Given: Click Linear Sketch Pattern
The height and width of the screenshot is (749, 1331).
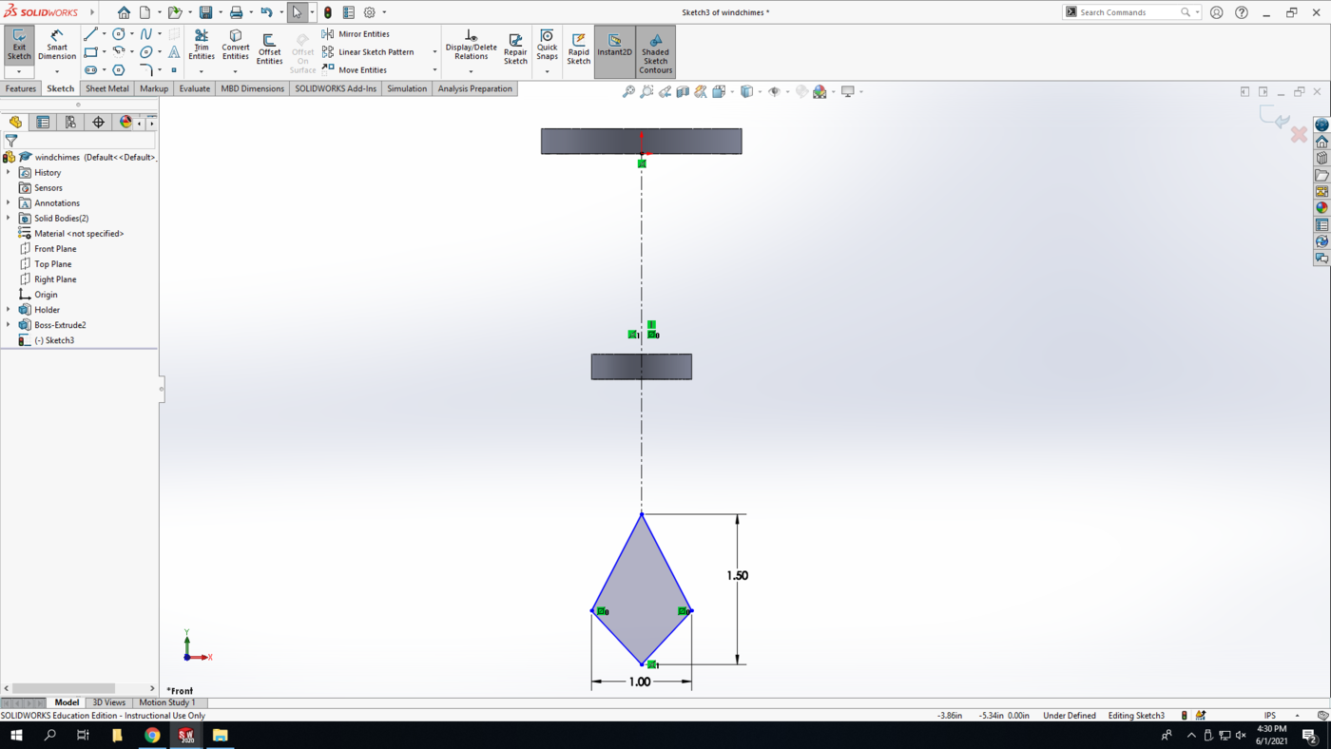Looking at the screenshot, I should [x=368, y=52].
